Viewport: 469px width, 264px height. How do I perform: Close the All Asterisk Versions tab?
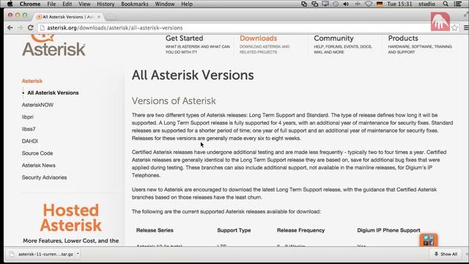coord(99,17)
